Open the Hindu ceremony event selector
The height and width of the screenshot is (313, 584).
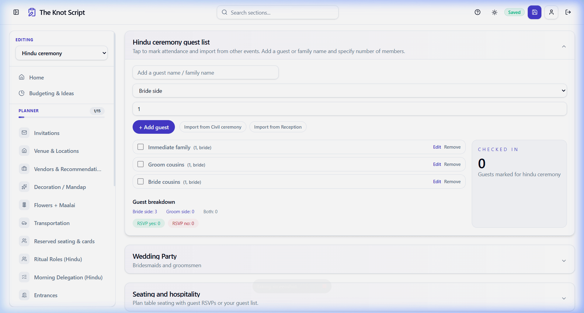(x=61, y=53)
